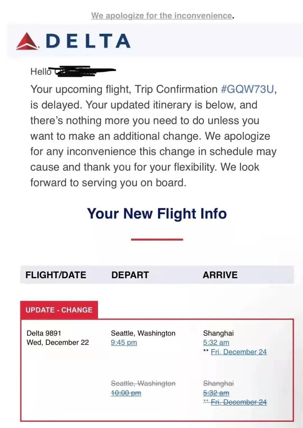303x428 pixels.
Task: Click non-struck Seattle, Washington departure city
Action: tap(143, 333)
